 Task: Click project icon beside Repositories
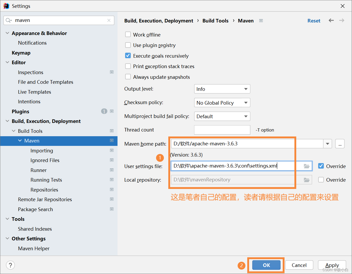coord(112,189)
